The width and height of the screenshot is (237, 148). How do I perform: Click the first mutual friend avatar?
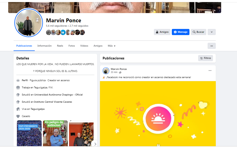tap(49, 32)
